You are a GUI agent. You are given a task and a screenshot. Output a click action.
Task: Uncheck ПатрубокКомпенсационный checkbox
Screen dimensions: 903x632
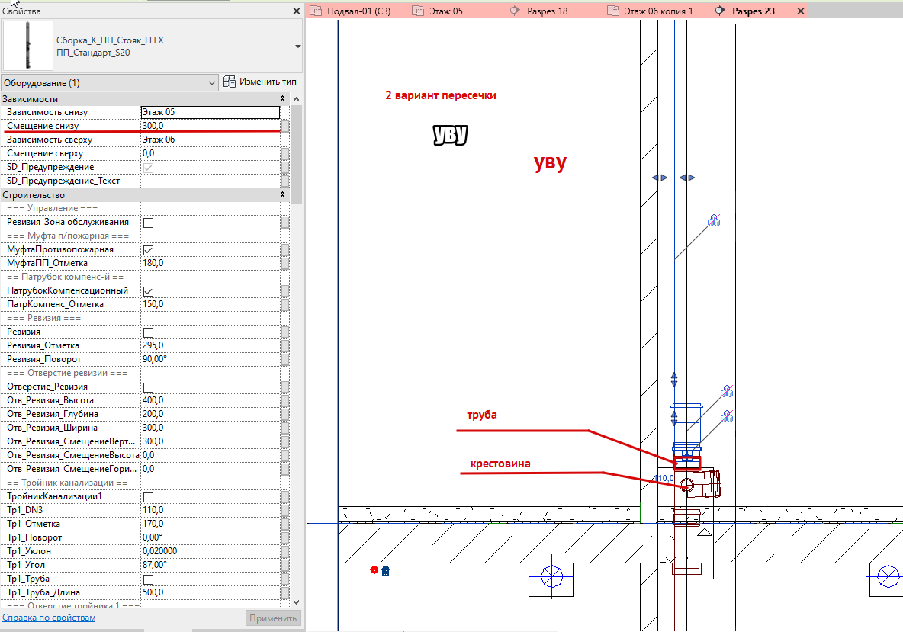[x=148, y=291]
